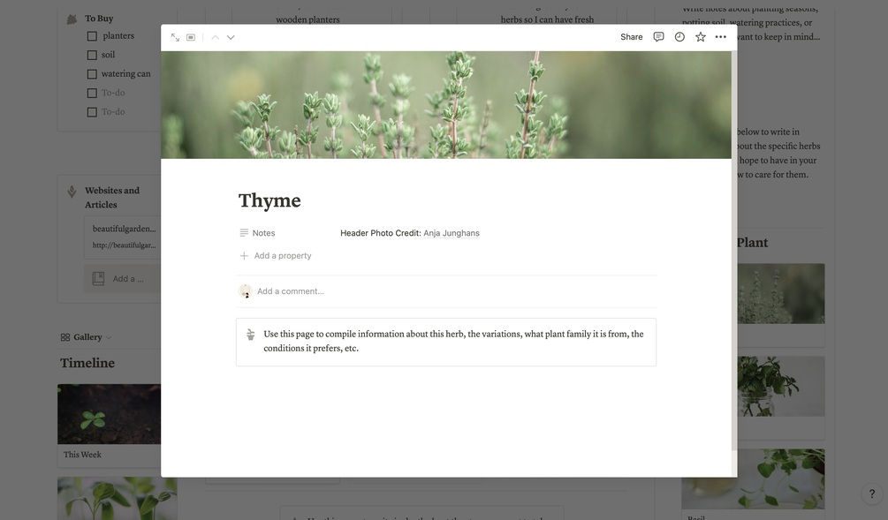
Task: Click the modal vertical scrollbar
Action: pos(734,249)
